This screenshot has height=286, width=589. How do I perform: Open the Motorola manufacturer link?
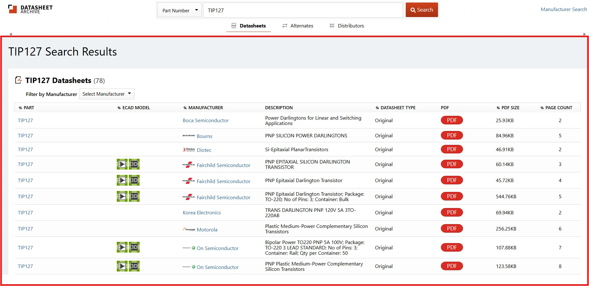207,229
